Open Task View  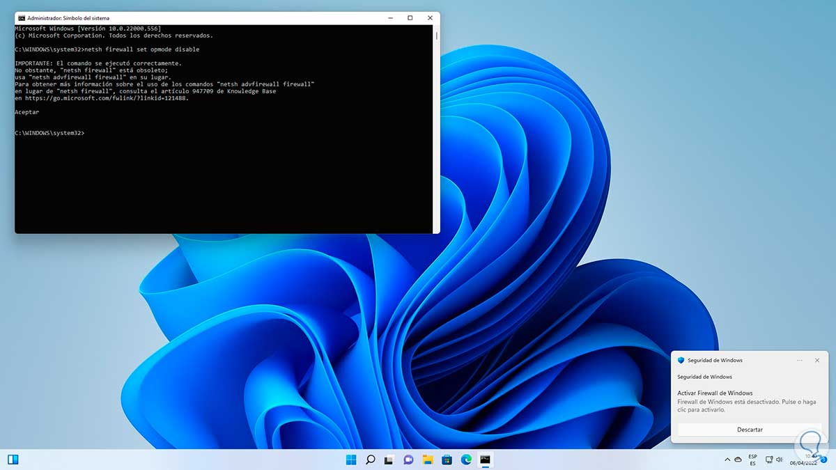click(x=389, y=460)
